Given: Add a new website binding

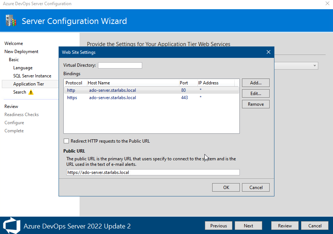Looking at the screenshot, I should tap(255, 83).
